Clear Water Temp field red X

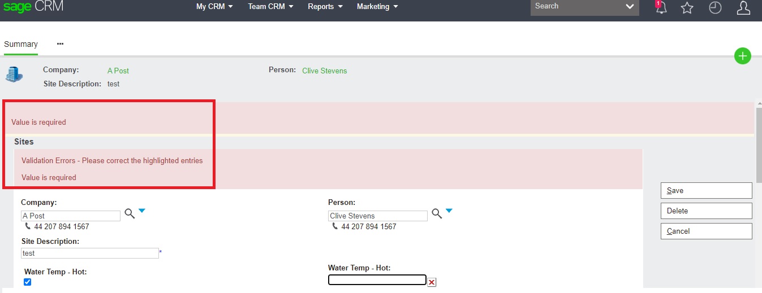click(432, 282)
